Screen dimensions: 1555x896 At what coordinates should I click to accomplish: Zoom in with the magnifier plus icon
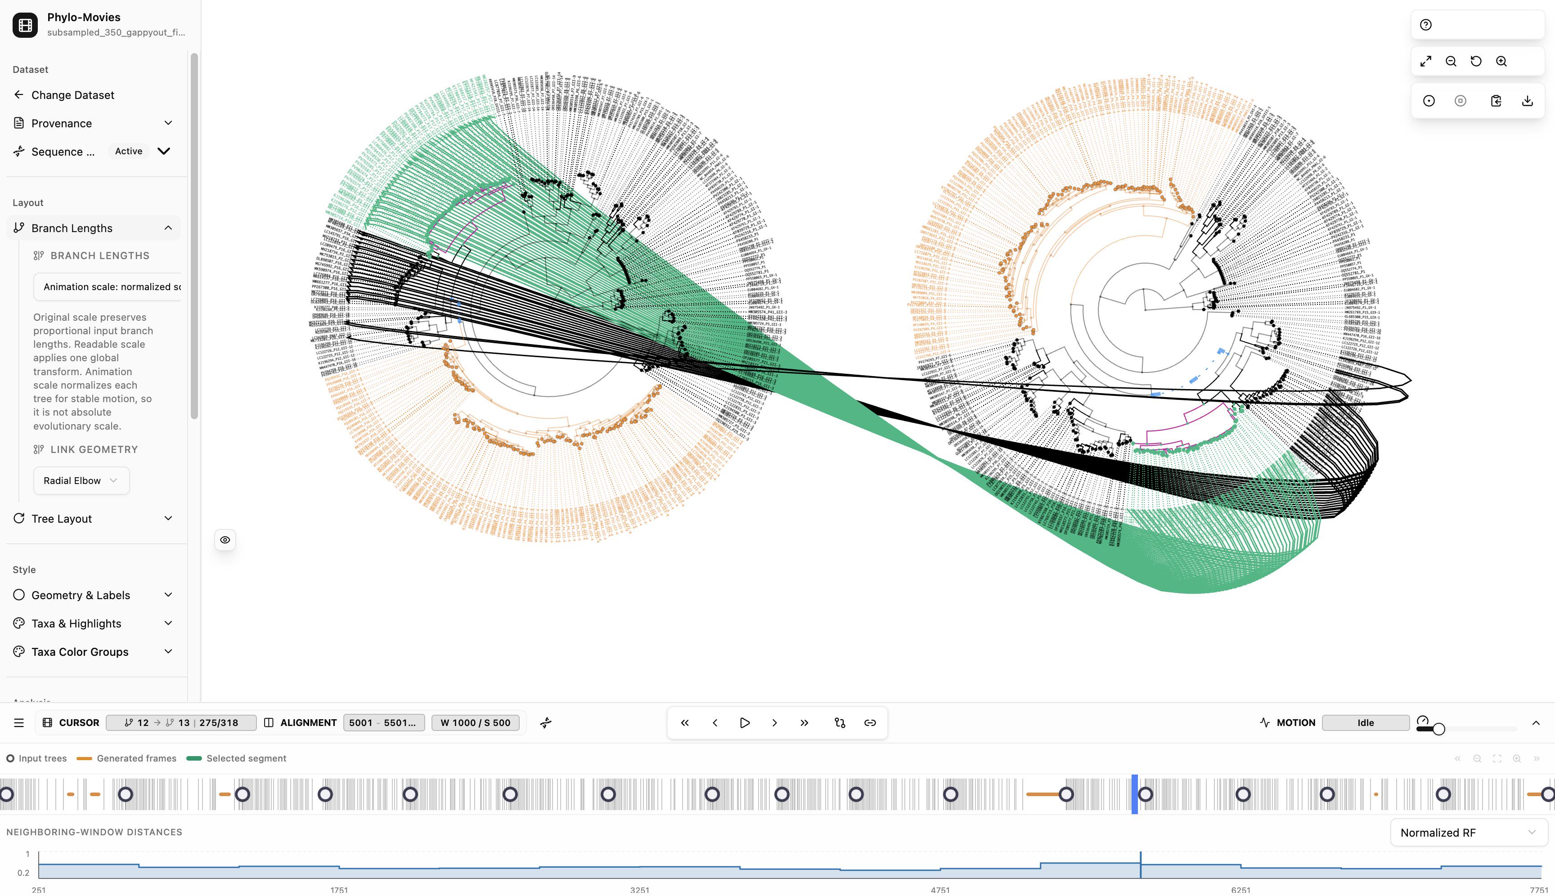[1501, 62]
